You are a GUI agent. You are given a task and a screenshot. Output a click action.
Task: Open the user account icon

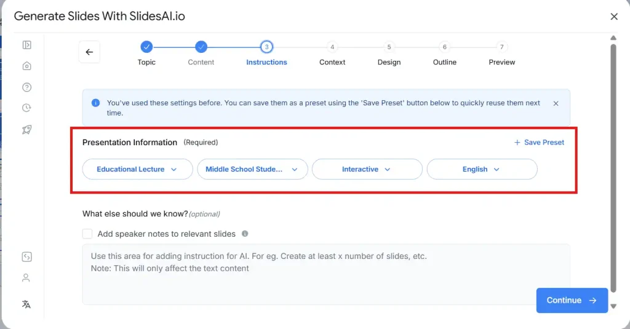pyautogui.click(x=26, y=278)
